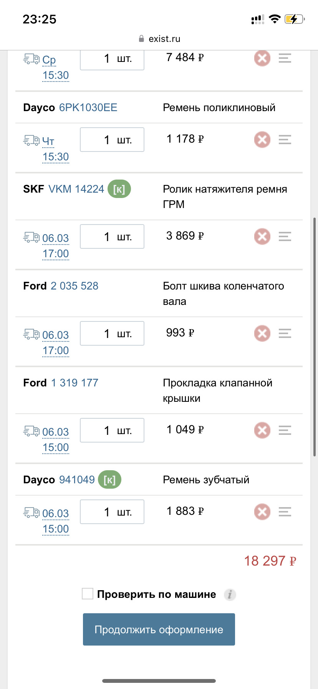Click the green [к] badge next to Dayco 941049
Viewport: 318px width, 689px height.
[x=109, y=480]
